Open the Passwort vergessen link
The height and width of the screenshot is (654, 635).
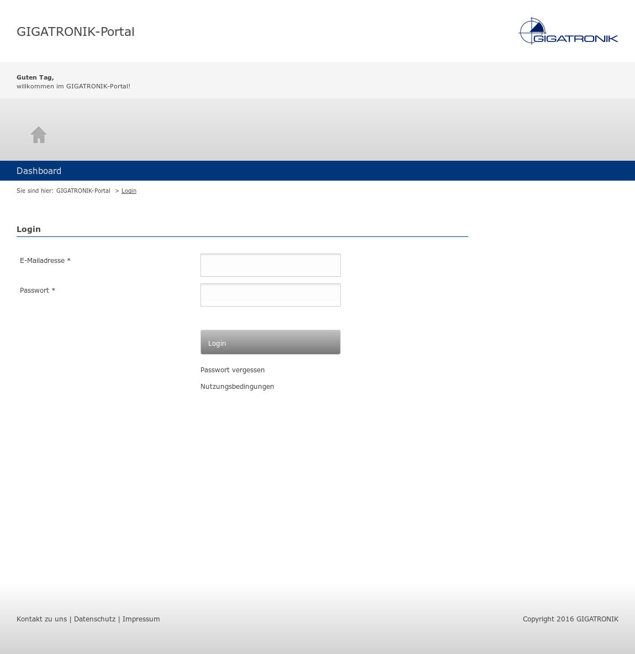[x=232, y=370]
